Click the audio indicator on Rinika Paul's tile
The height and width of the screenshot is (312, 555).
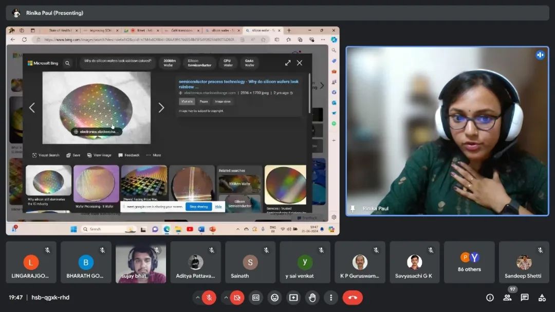[540, 55]
